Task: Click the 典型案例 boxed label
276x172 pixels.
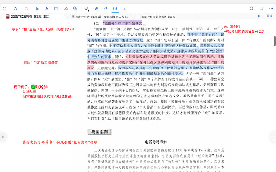Action: (x=100, y=132)
